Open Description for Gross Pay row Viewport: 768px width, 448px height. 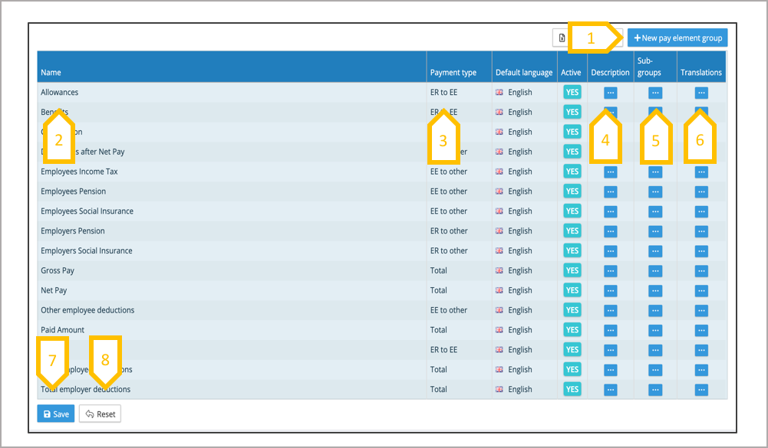click(610, 271)
